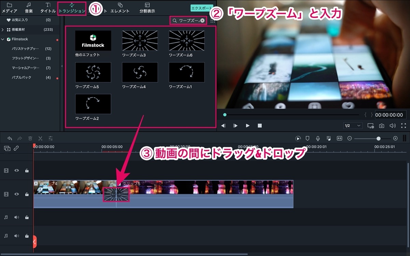Add a marker with the marker icon
Screen dimensions: 410x256
tap(307, 138)
